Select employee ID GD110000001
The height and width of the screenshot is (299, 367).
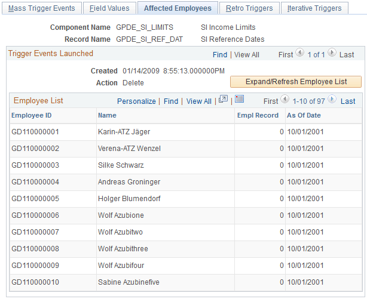coord(35,132)
